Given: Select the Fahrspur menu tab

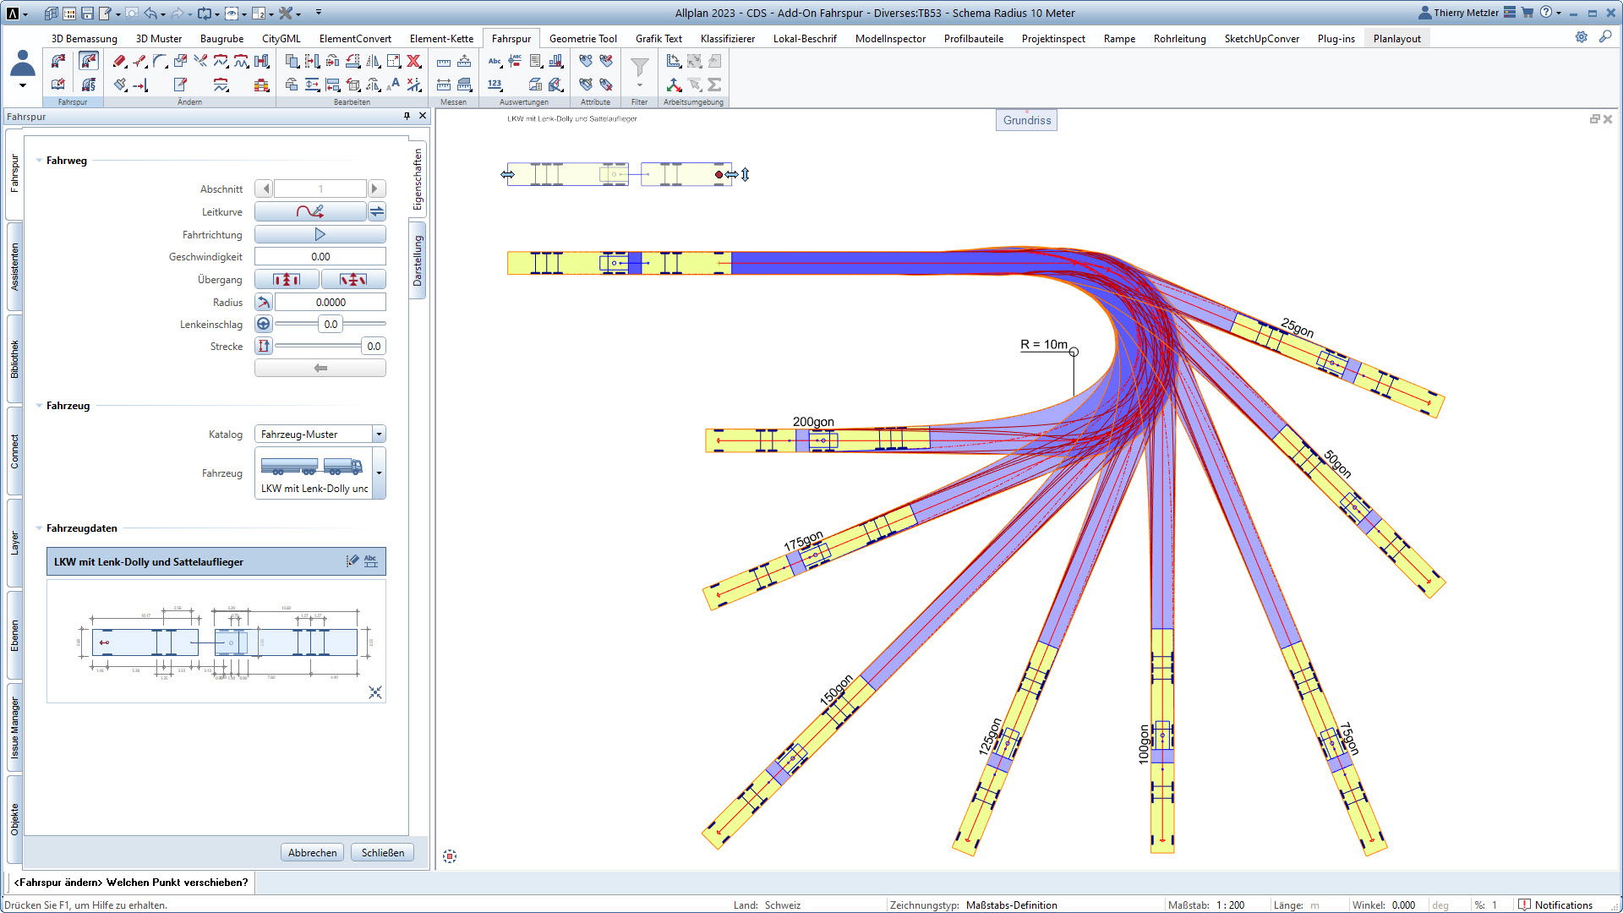Looking at the screenshot, I should 511,38.
